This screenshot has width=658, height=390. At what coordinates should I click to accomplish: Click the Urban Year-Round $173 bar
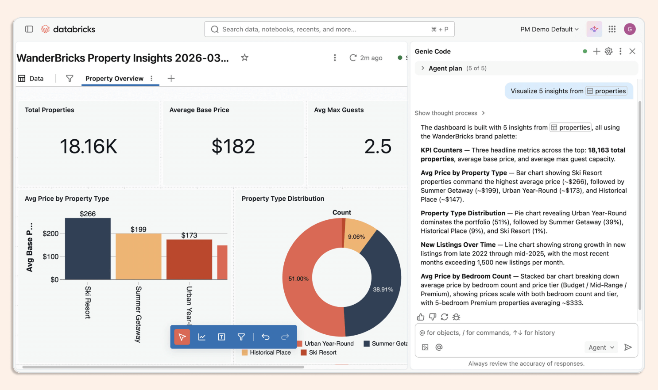tap(189, 260)
